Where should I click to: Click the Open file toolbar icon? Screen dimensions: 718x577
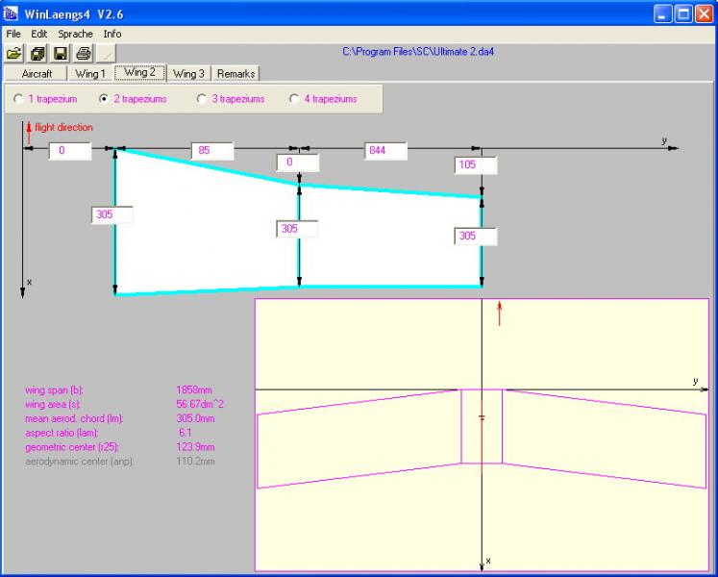click(14, 53)
